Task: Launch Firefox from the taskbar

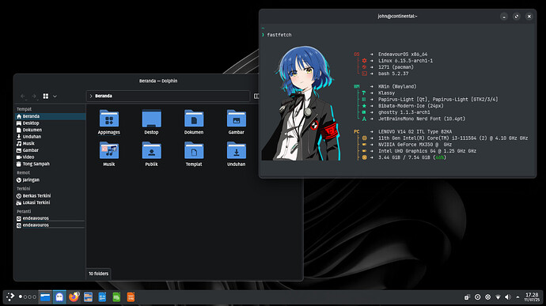Action: (74, 297)
